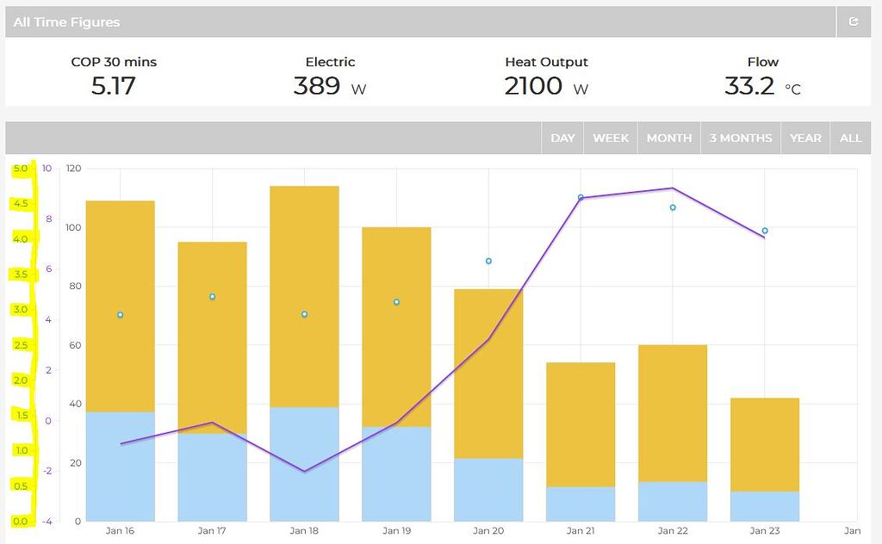
Task: Click the COP marker above Jan 22
Action: [x=672, y=207]
